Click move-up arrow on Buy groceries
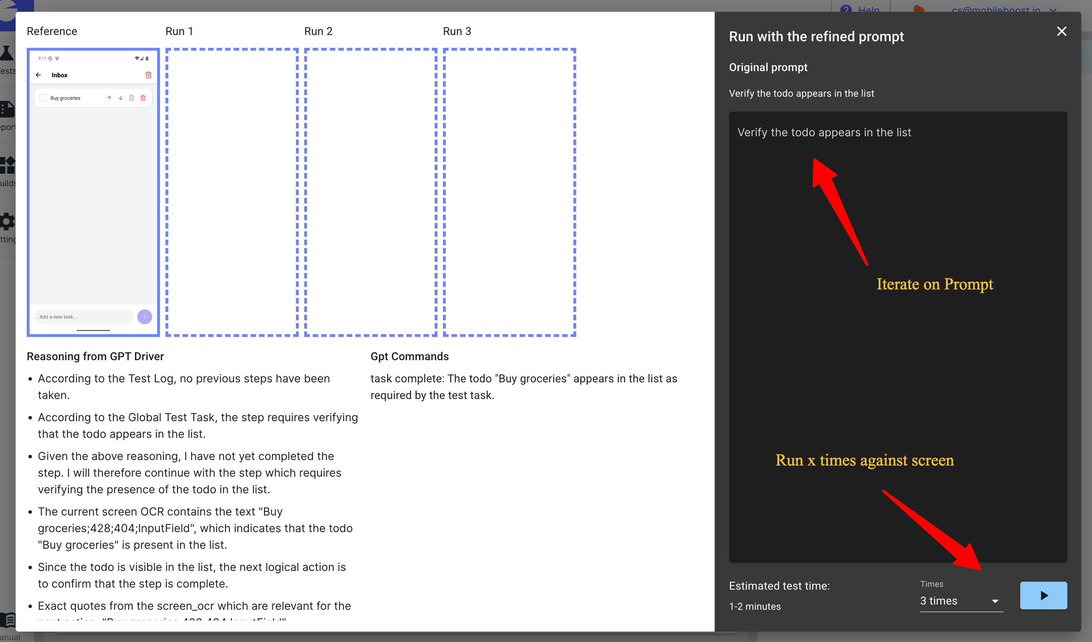 109,98
